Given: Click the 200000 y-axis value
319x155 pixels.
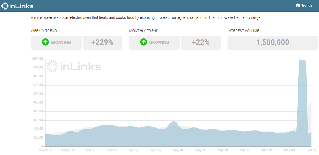Looking at the screenshot, I should click(x=37, y=59).
